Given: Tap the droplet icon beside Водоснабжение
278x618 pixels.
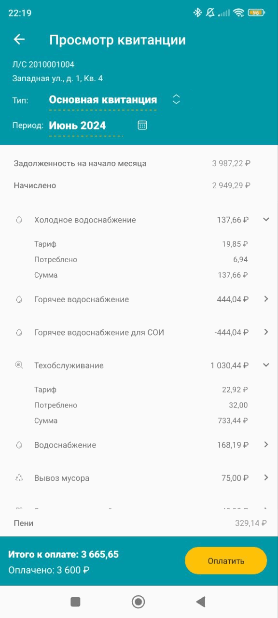Looking at the screenshot, I should point(19,445).
